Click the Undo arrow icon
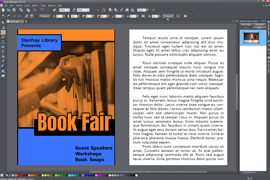270x180 pixels. pos(42,10)
